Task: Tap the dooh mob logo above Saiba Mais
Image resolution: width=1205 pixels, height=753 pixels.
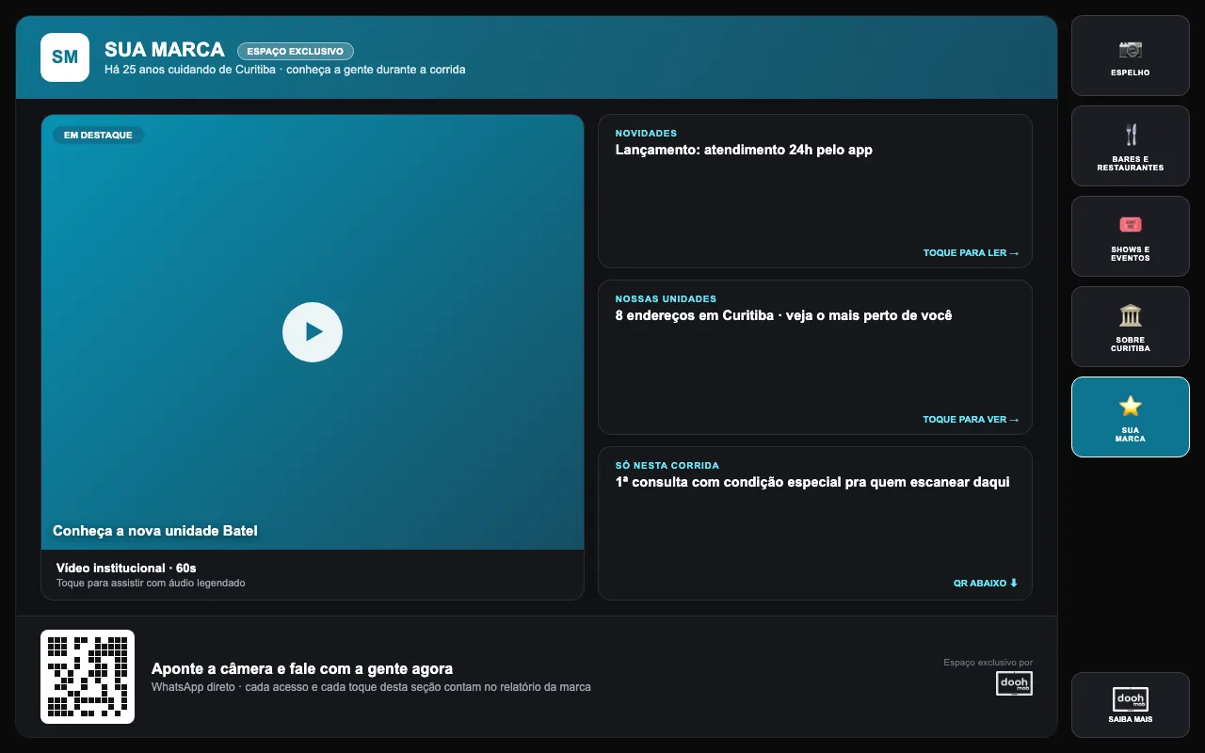Action: (1130, 699)
